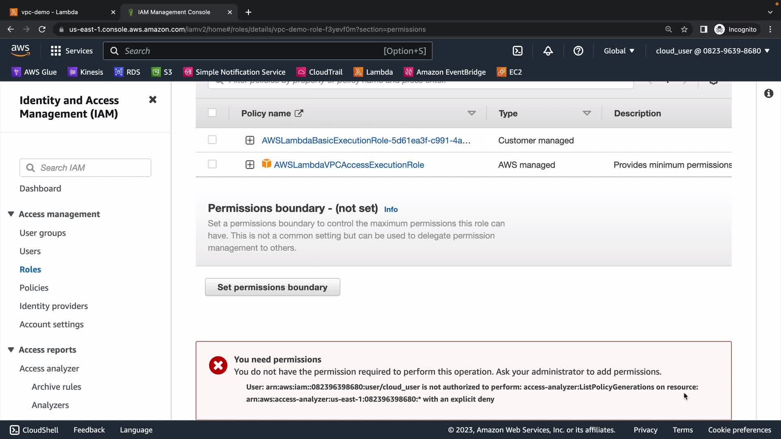Click the info circle icon at right edge
Image resolution: width=781 pixels, height=439 pixels.
768,93
